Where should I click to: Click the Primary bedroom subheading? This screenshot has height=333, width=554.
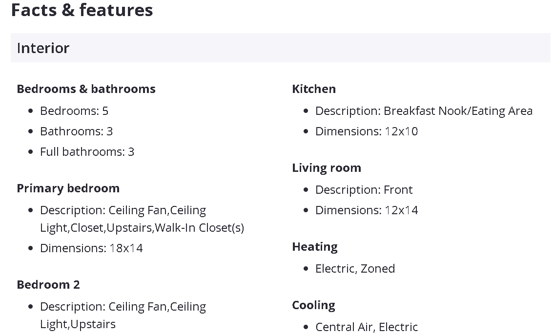(x=68, y=188)
